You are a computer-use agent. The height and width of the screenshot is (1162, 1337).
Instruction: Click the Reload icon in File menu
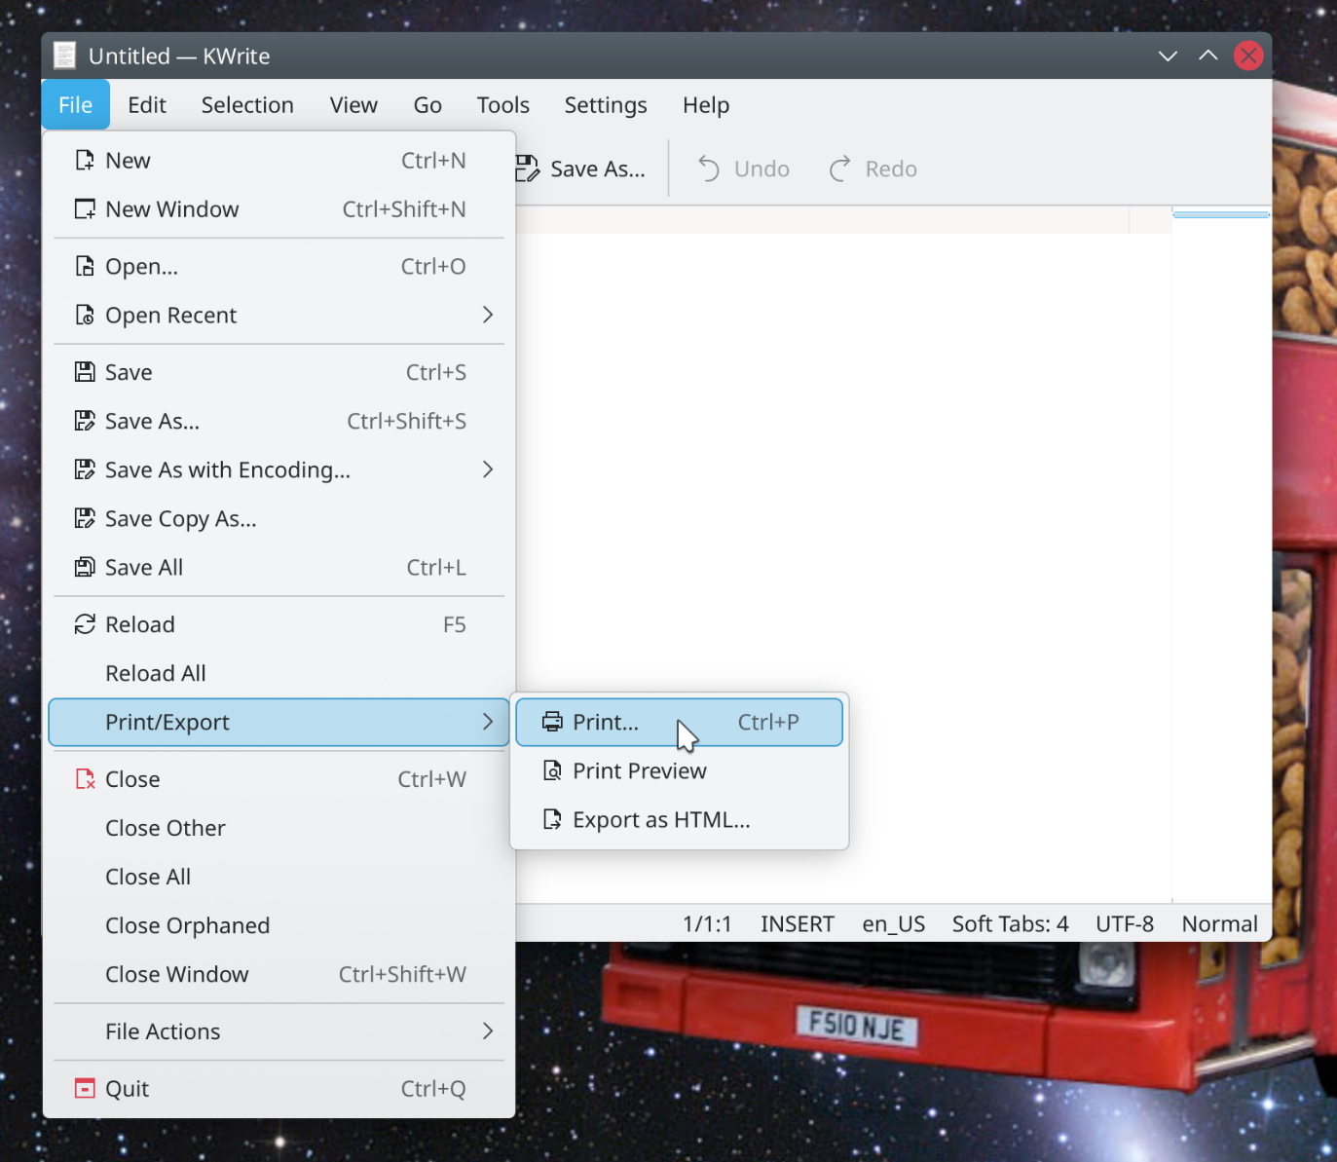click(85, 624)
